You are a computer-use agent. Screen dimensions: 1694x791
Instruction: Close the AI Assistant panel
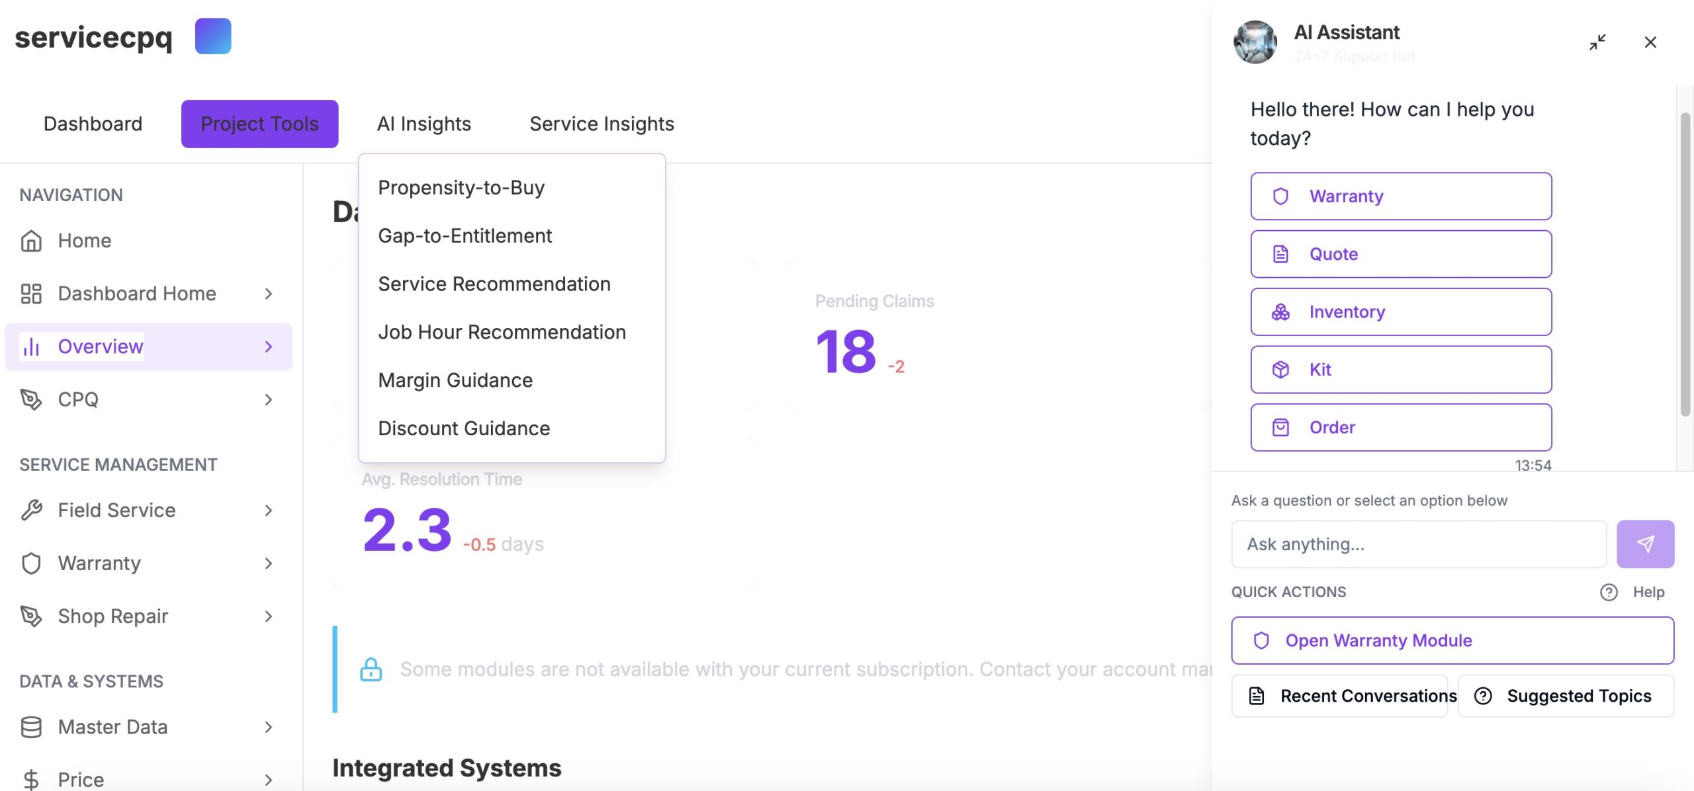1650,42
